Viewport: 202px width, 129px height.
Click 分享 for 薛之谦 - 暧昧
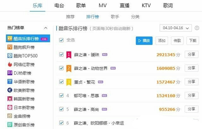pos(192,54)
